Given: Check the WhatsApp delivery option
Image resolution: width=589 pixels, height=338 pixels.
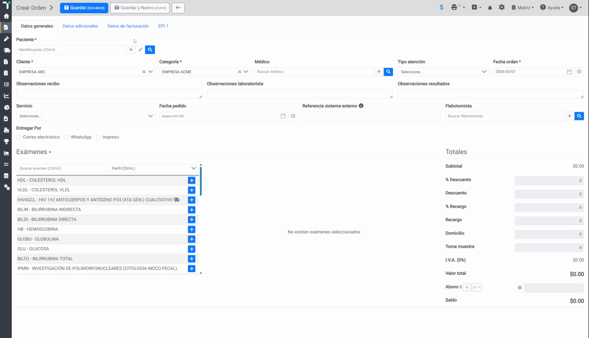Looking at the screenshot, I should 66,137.
